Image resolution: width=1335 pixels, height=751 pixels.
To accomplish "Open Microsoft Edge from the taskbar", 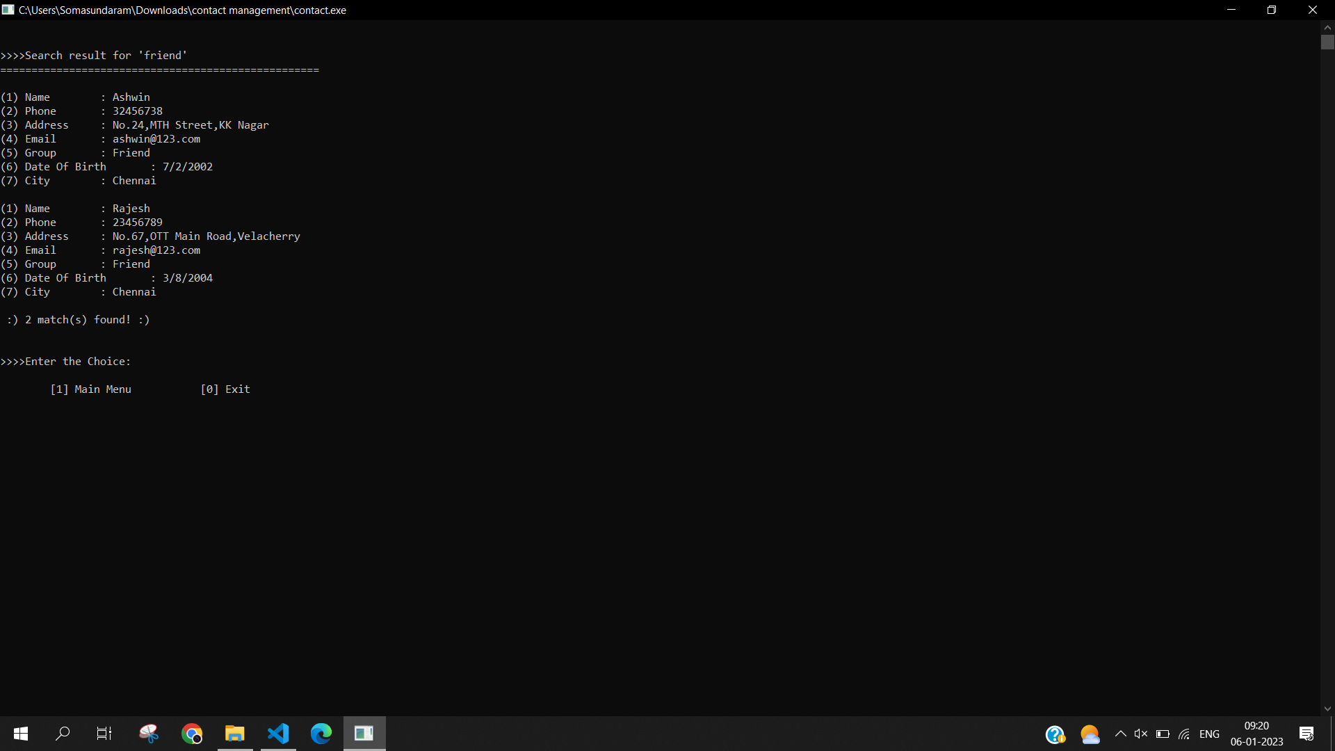I will pyautogui.click(x=321, y=734).
